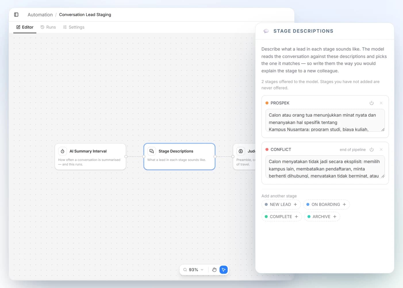Click the zoom magnifier icon

tap(185, 270)
